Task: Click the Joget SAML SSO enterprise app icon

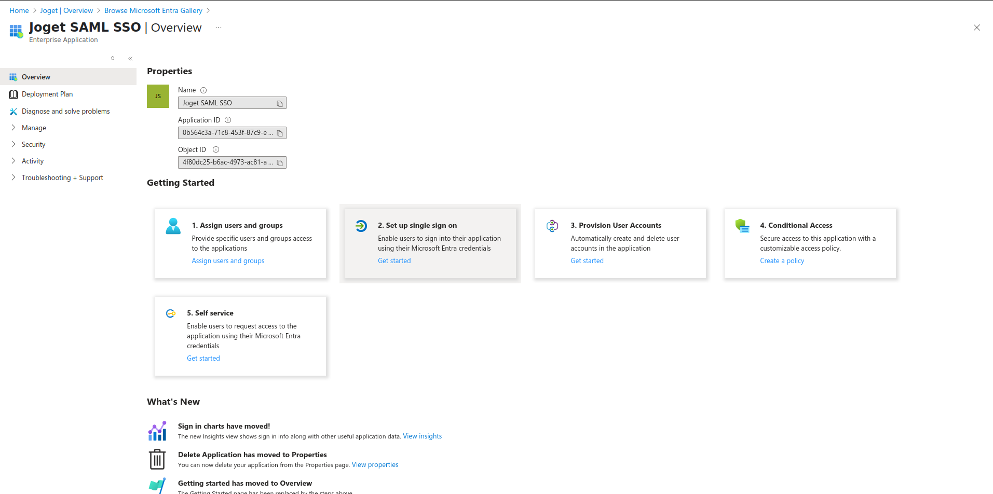Action: point(16,31)
